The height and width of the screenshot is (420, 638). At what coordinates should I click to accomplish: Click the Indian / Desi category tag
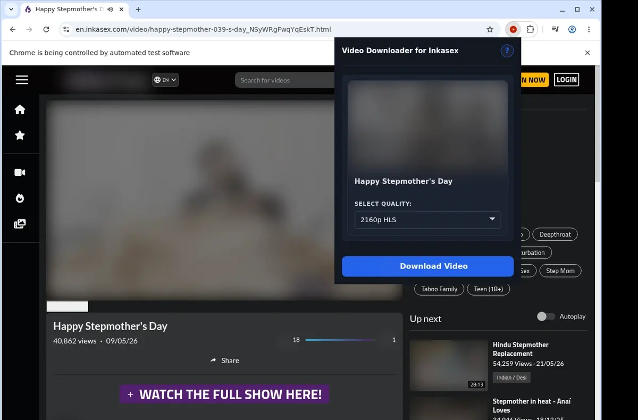tap(511, 377)
